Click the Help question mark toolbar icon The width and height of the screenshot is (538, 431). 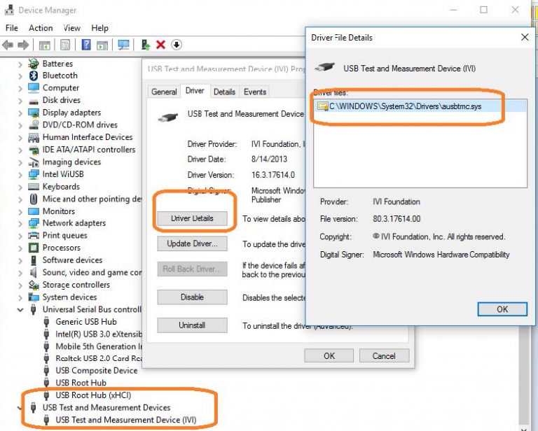[x=86, y=45]
